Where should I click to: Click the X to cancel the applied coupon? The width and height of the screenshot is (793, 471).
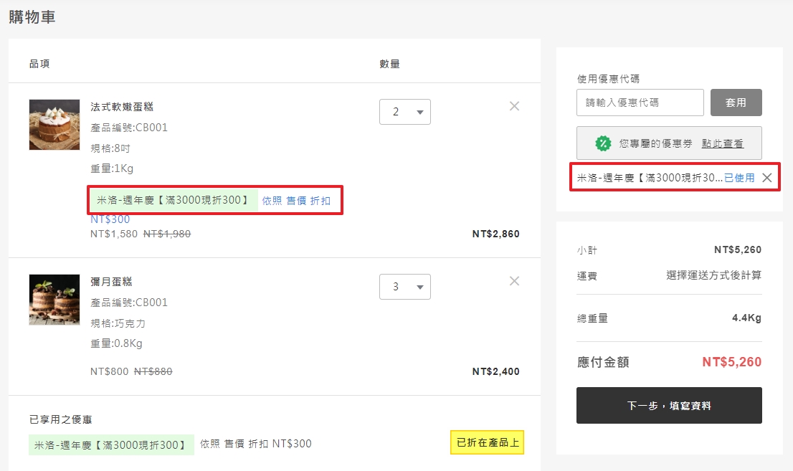[x=769, y=176]
